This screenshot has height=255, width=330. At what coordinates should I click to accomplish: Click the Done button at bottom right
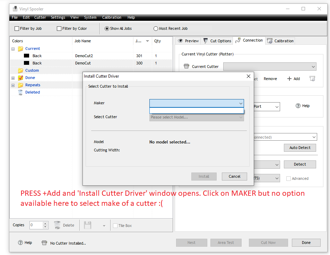pyautogui.click(x=306, y=243)
